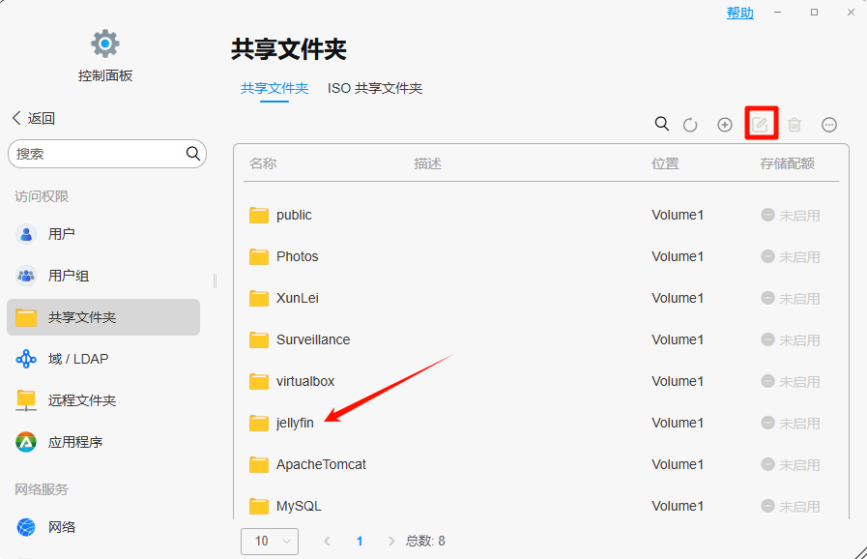Select the ApacheTomcat folder name
This screenshot has width=867, height=559.
click(321, 464)
